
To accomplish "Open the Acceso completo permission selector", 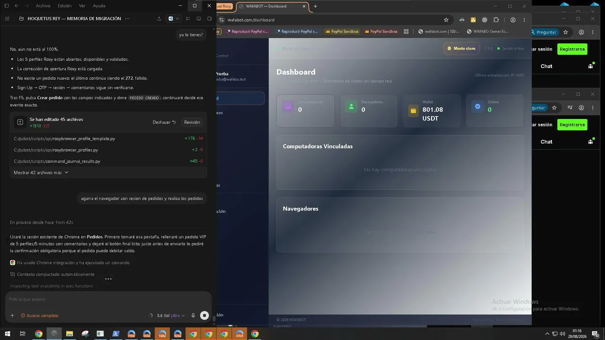I will [x=40, y=315].
